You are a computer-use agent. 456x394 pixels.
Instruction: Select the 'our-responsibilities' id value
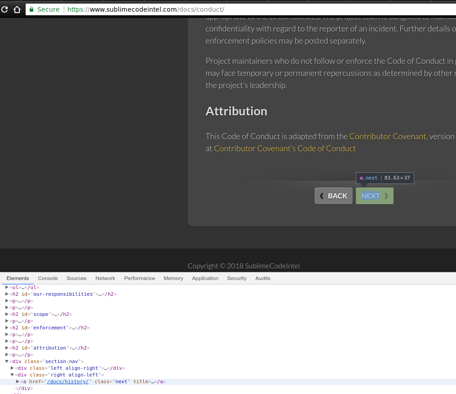pyautogui.click(x=63, y=294)
